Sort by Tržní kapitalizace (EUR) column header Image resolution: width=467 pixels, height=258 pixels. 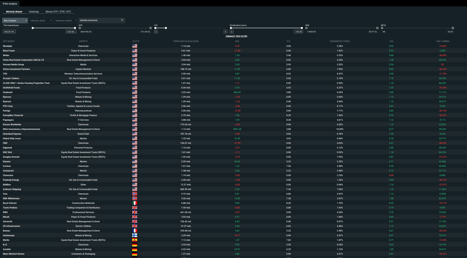[x=186, y=41]
